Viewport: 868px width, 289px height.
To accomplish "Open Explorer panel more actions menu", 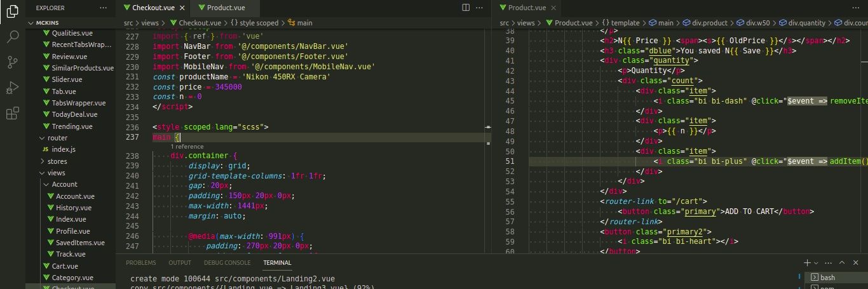I will point(104,8).
